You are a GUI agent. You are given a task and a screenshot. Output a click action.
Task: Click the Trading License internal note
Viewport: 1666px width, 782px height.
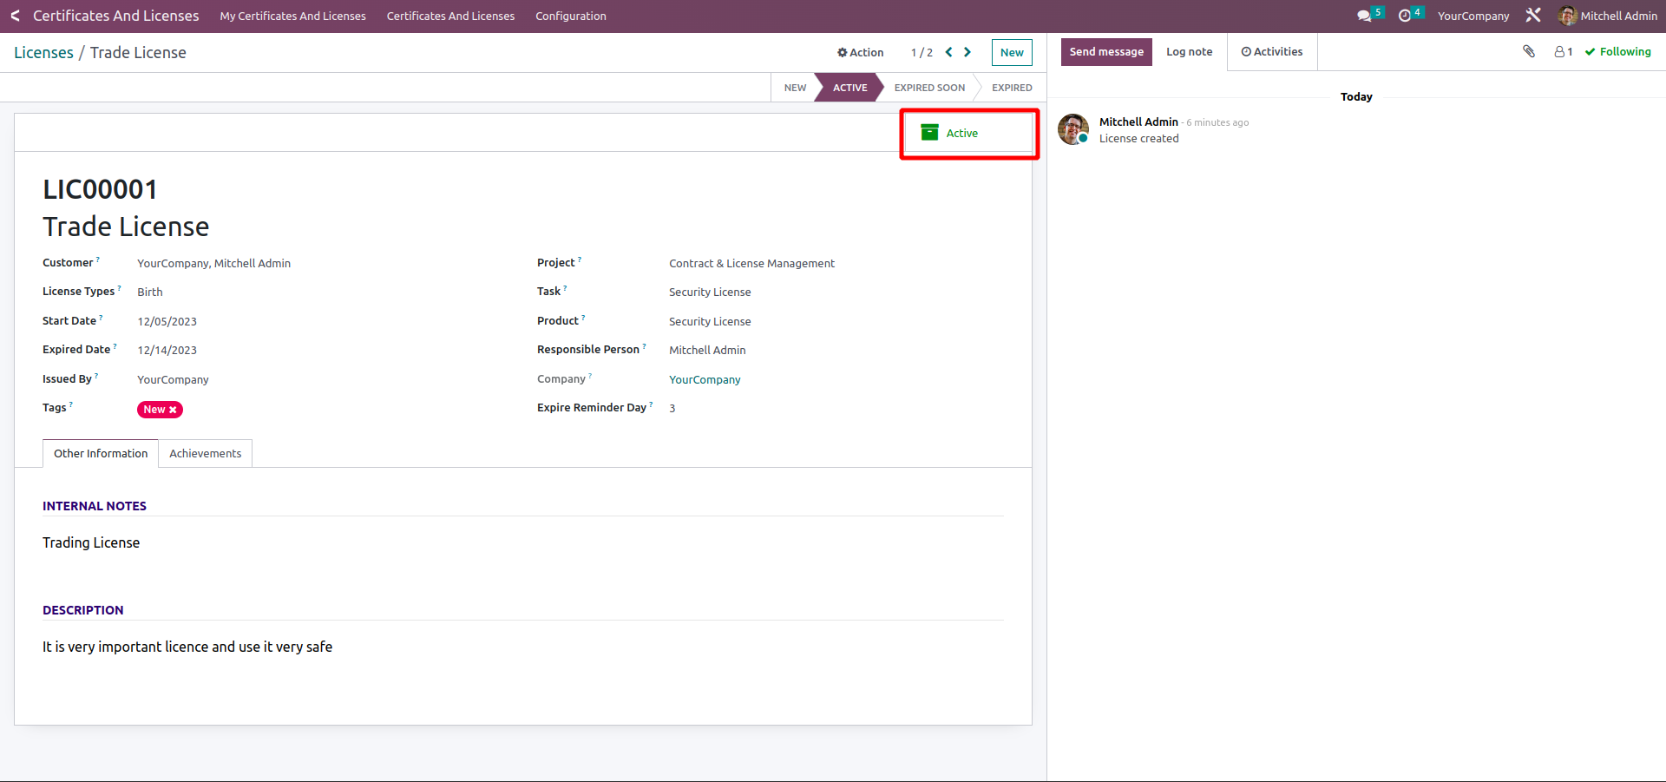[x=91, y=542]
